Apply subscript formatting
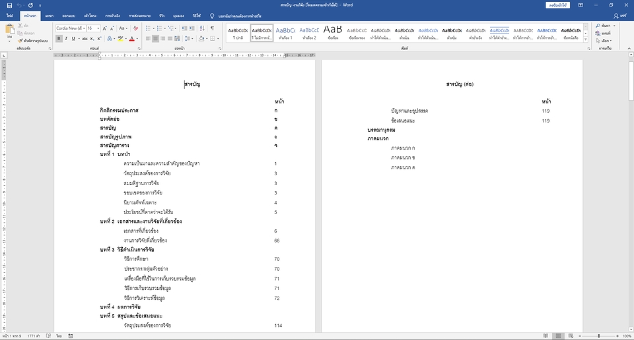Viewport: 634px width, 340px height. [92, 39]
